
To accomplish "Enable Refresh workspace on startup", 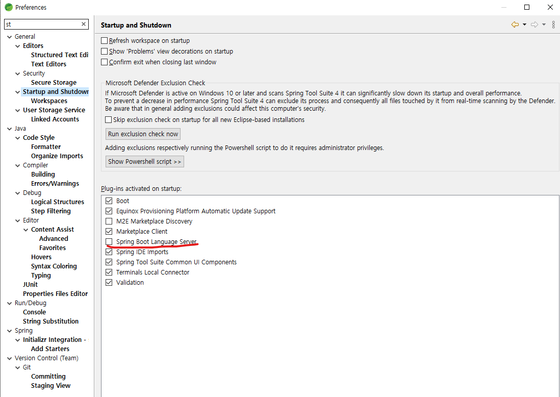I will (x=104, y=40).
